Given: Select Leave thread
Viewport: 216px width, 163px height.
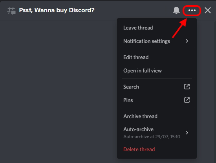Looking at the screenshot, I should pos(157,28).
